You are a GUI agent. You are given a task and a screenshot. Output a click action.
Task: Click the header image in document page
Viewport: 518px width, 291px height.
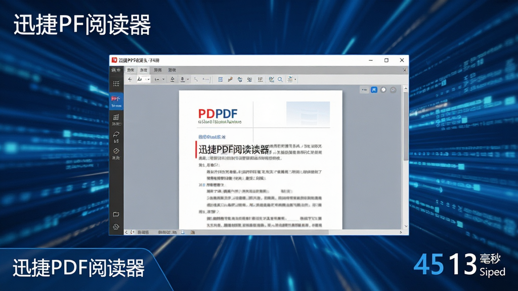(308, 113)
